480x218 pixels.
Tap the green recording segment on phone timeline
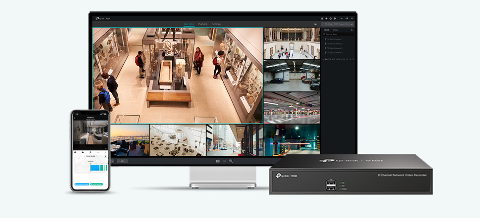tap(102, 168)
